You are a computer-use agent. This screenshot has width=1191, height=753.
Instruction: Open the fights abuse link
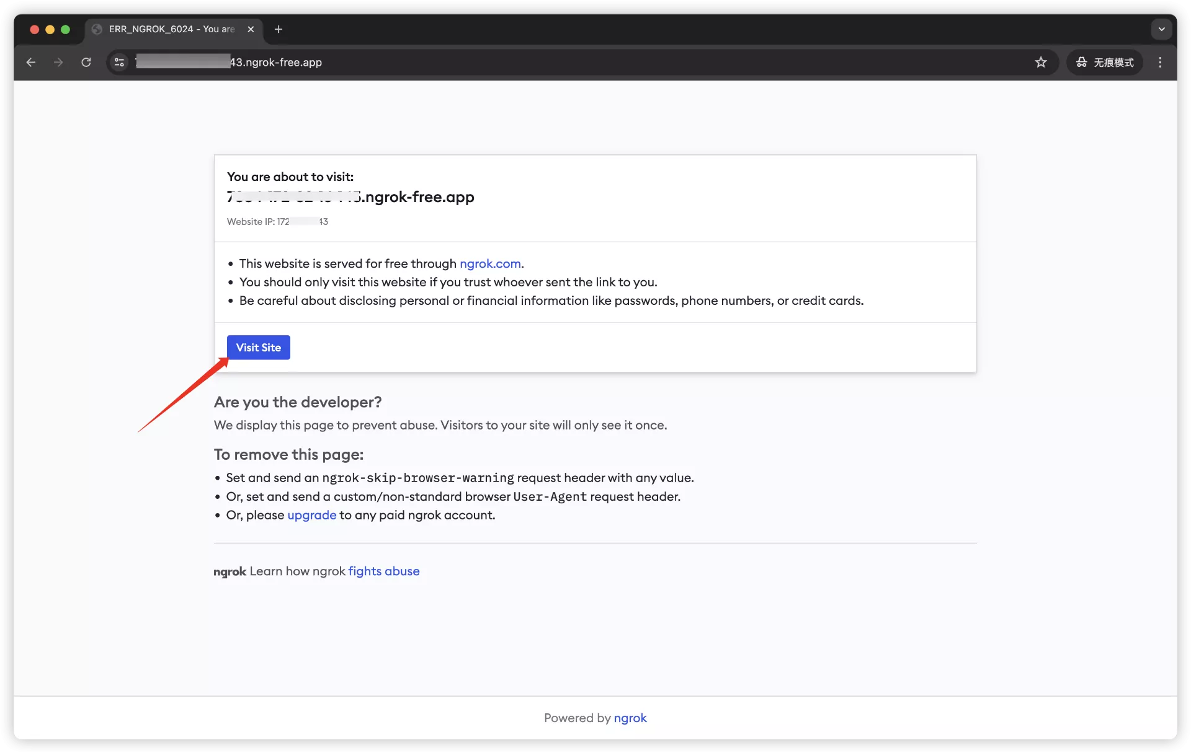pyautogui.click(x=384, y=571)
